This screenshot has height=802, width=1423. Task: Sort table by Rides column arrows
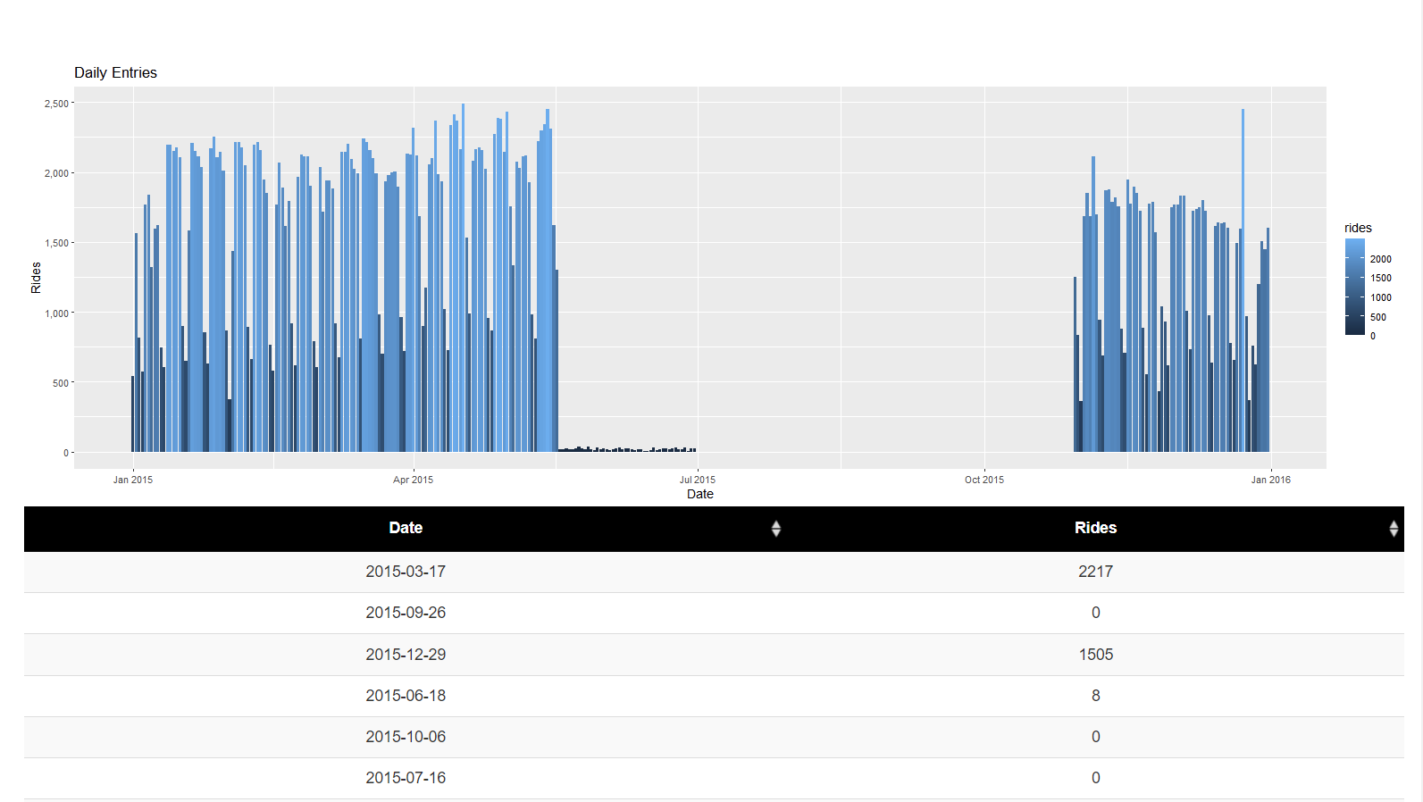pos(1393,529)
